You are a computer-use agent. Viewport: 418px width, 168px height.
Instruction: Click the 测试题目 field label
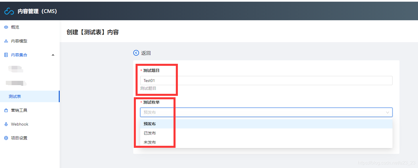pos(151,70)
